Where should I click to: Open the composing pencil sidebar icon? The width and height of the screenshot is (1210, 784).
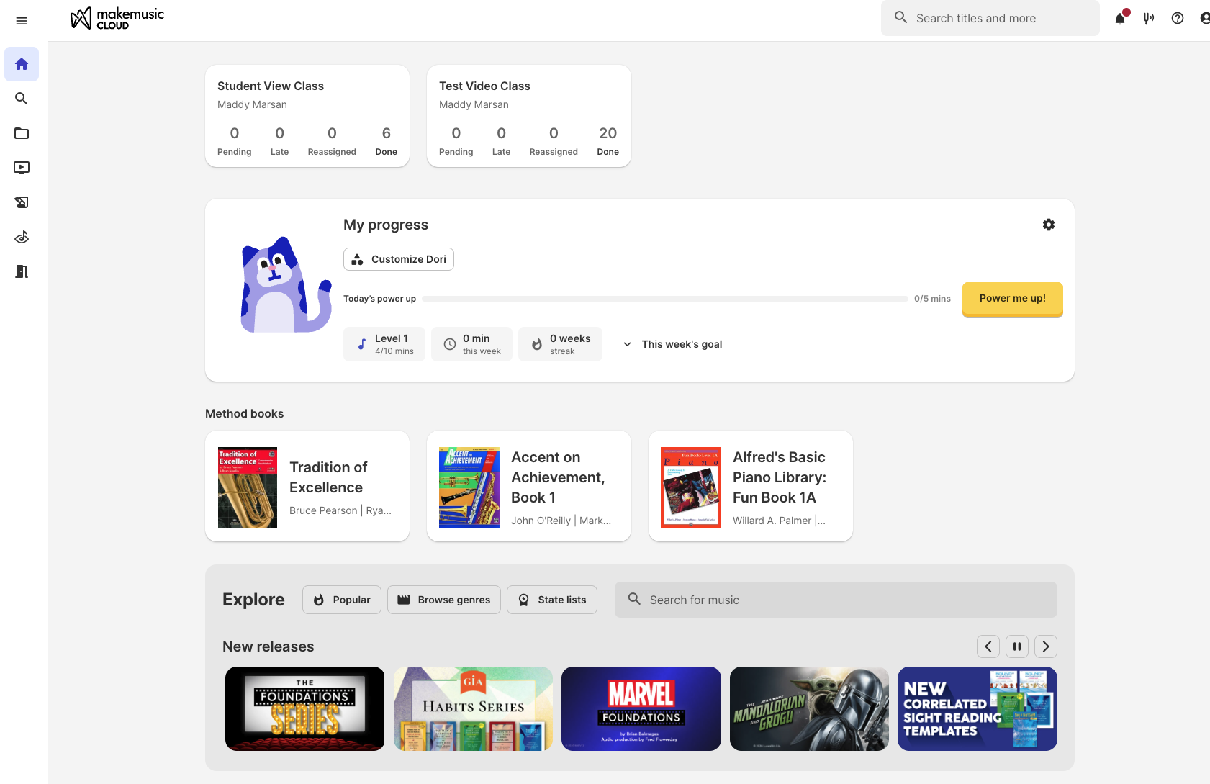pyautogui.click(x=22, y=202)
